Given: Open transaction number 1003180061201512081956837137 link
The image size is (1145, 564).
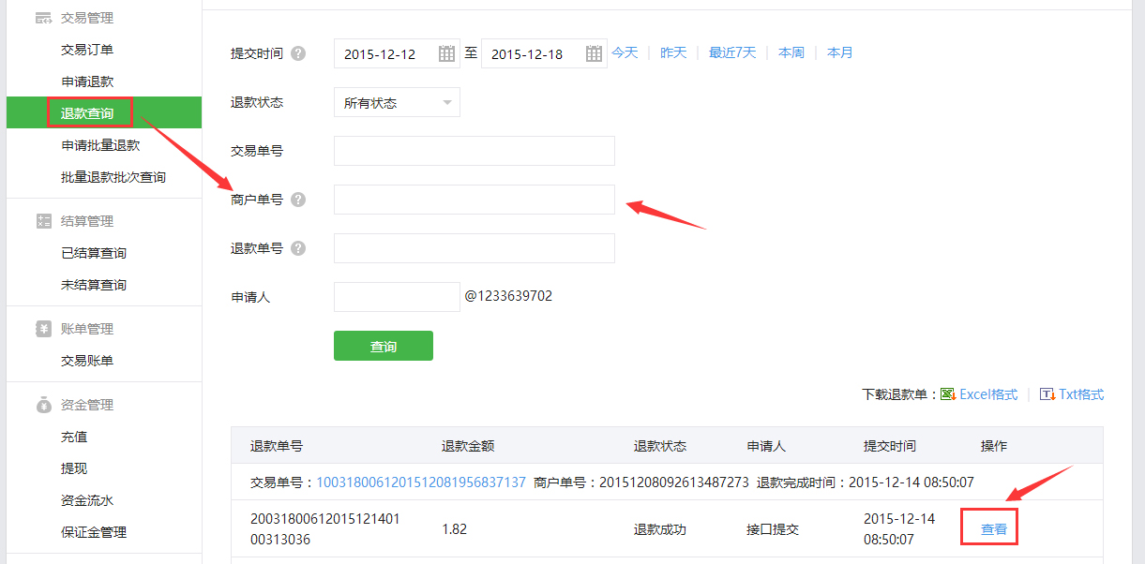Looking at the screenshot, I should tap(421, 482).
